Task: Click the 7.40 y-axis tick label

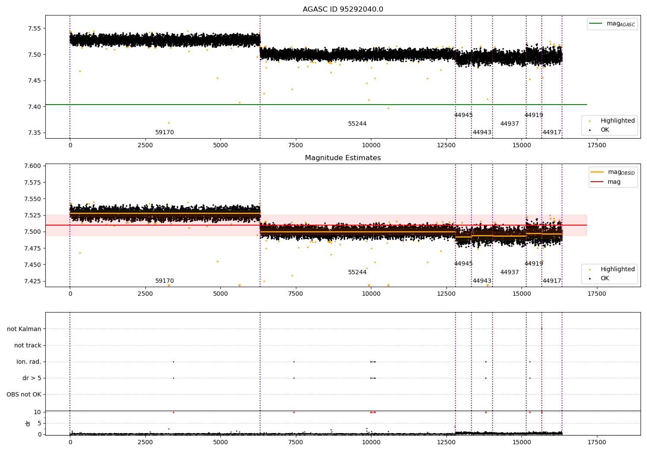Action: click(x=35, y=106)
